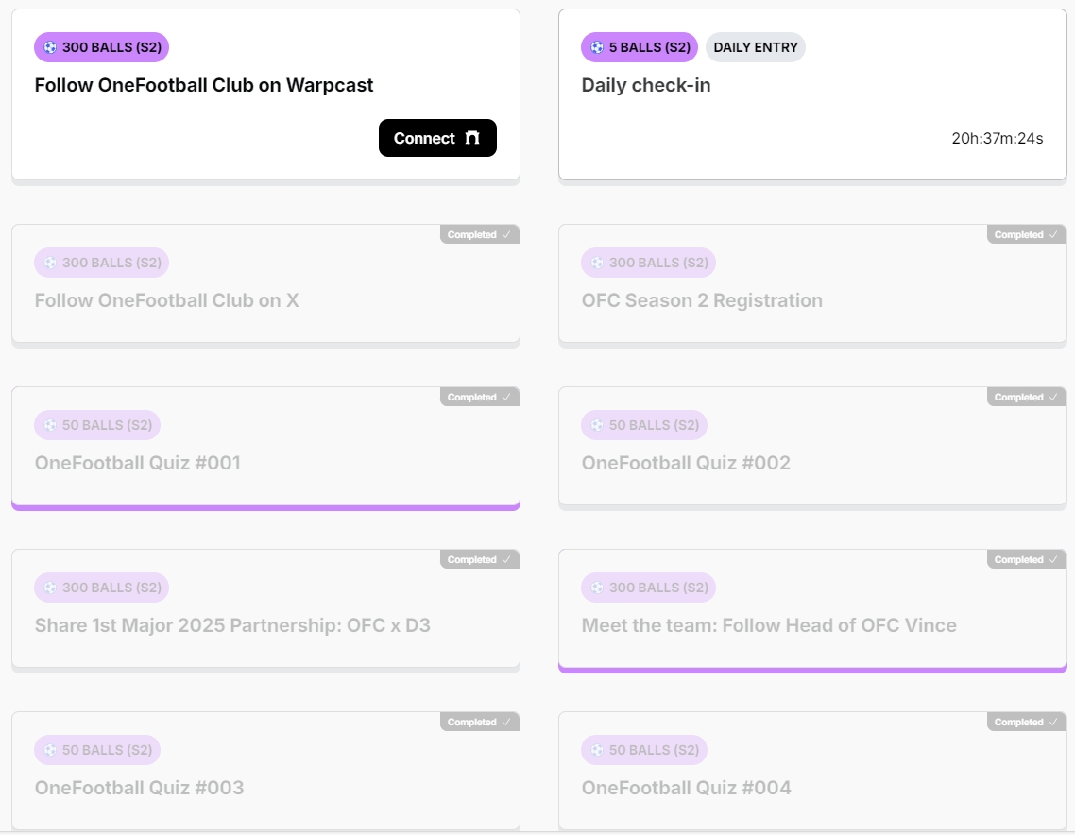The height and width of the screenshot is (835, 1075).
Task: Open Follow OneFootball Club on Warpcast title
Action: coord(204,85)
